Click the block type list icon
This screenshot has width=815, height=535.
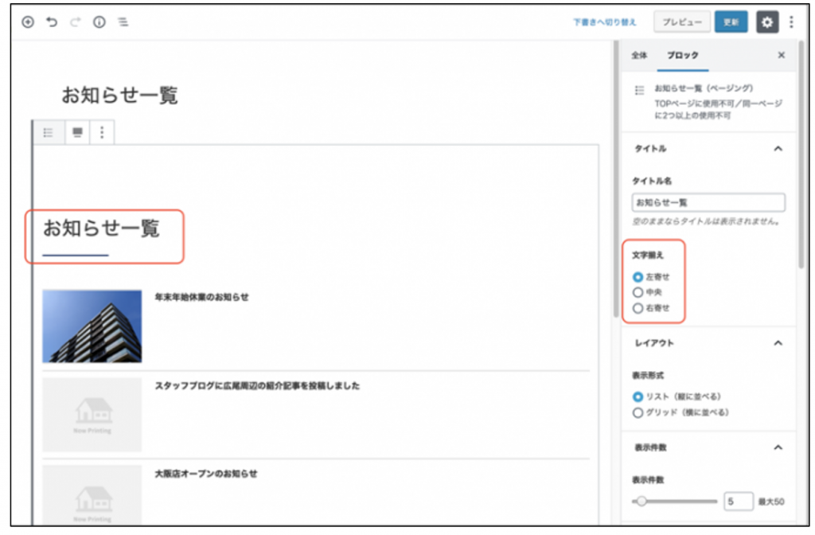pos(49,132)
